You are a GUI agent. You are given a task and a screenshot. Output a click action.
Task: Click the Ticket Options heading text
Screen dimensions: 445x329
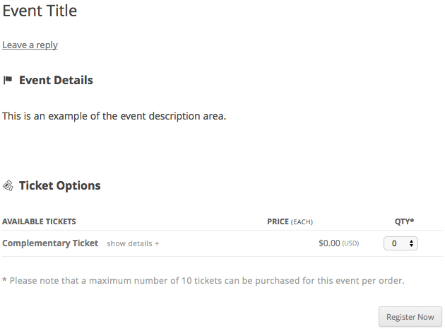59,185
